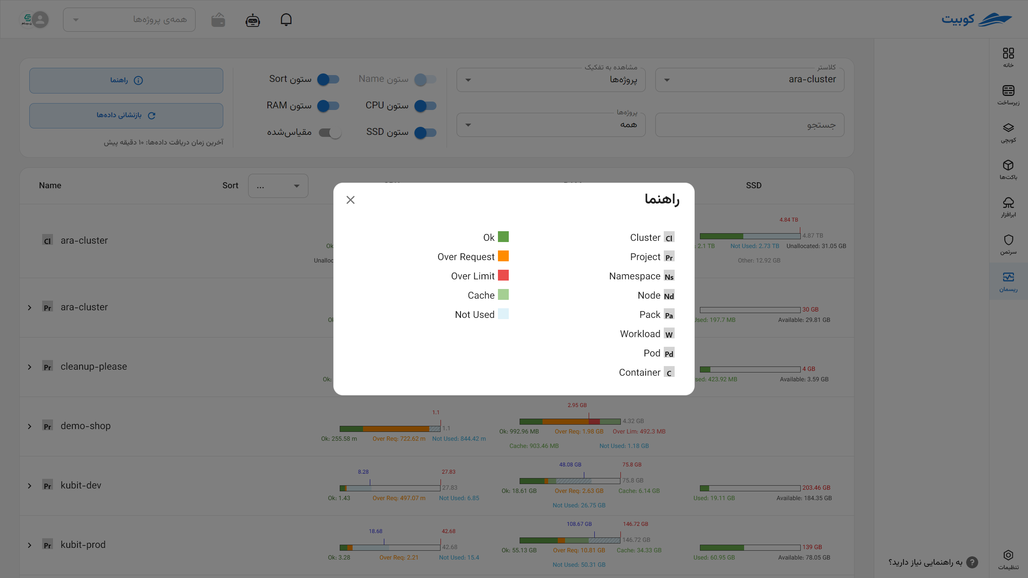Click the جستجو search field
1028x578 pixels.
(x=750, y=125)
